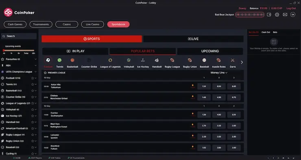The height and width of the screenshot is (160, 301).
Task: Select the League of Legends icon
Action: click(110, 60)
